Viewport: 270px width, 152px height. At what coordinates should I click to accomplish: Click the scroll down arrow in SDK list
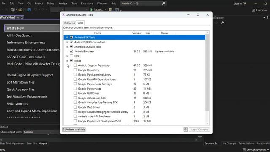point(207,123)
